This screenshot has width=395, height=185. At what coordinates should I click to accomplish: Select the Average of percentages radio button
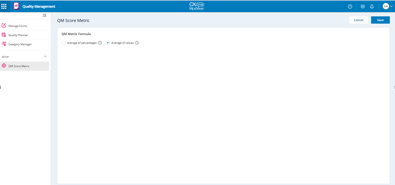[x=63, y=43]
